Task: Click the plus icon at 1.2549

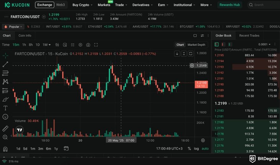Action: (192, 65)
